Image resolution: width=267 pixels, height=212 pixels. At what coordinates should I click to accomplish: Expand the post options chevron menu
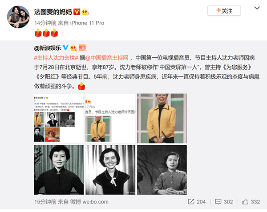[257, 8]
